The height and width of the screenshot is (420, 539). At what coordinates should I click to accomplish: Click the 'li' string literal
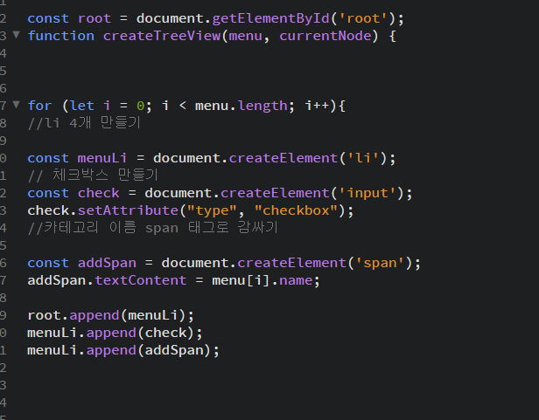[362, 158]
